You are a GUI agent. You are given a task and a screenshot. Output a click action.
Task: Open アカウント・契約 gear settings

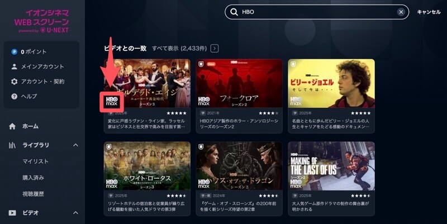tap(14, 82)
